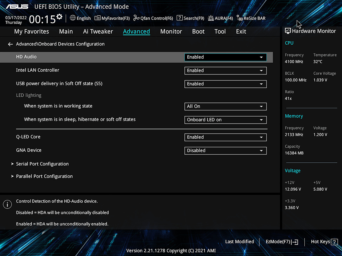The height and width of the screenshot is (256, 342).
Task: Open the working state LED dropdown
Action: click(x=225, y=106)
